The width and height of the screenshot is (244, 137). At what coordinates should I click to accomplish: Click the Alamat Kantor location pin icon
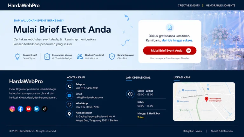click(x=69, y=114)
